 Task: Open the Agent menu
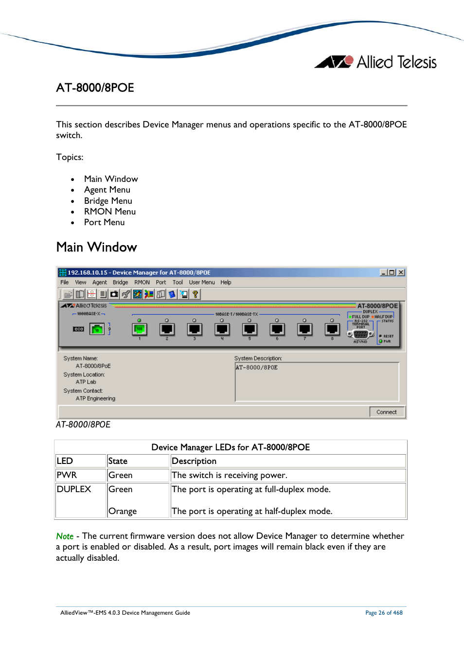[x=100, y=282]
